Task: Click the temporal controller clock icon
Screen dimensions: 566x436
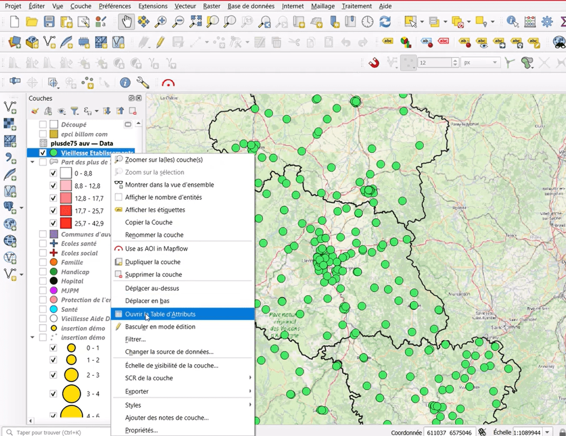Action: (368, 21)
